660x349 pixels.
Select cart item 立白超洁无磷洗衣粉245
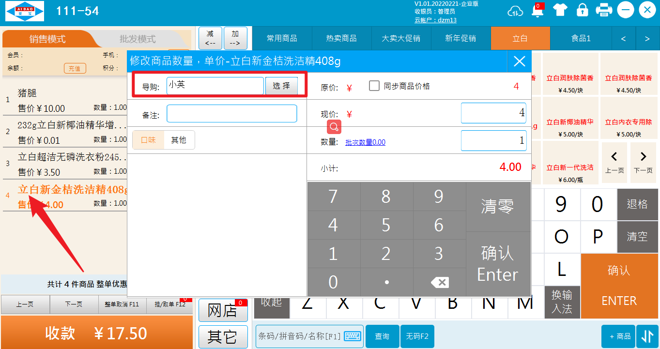pyautogui.click(x=65, y=164)
